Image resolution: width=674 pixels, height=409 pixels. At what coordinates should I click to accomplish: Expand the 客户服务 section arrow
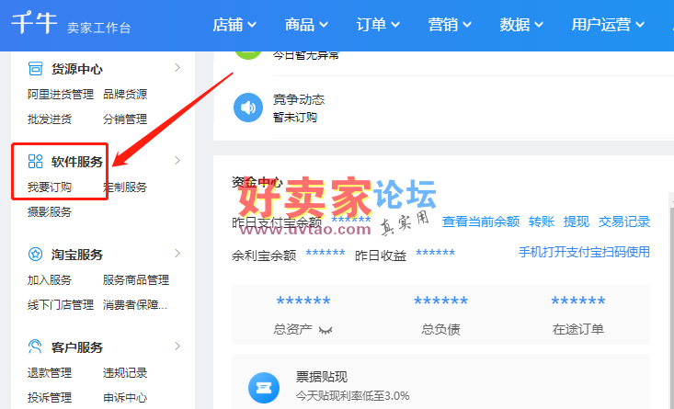point(177,347)
